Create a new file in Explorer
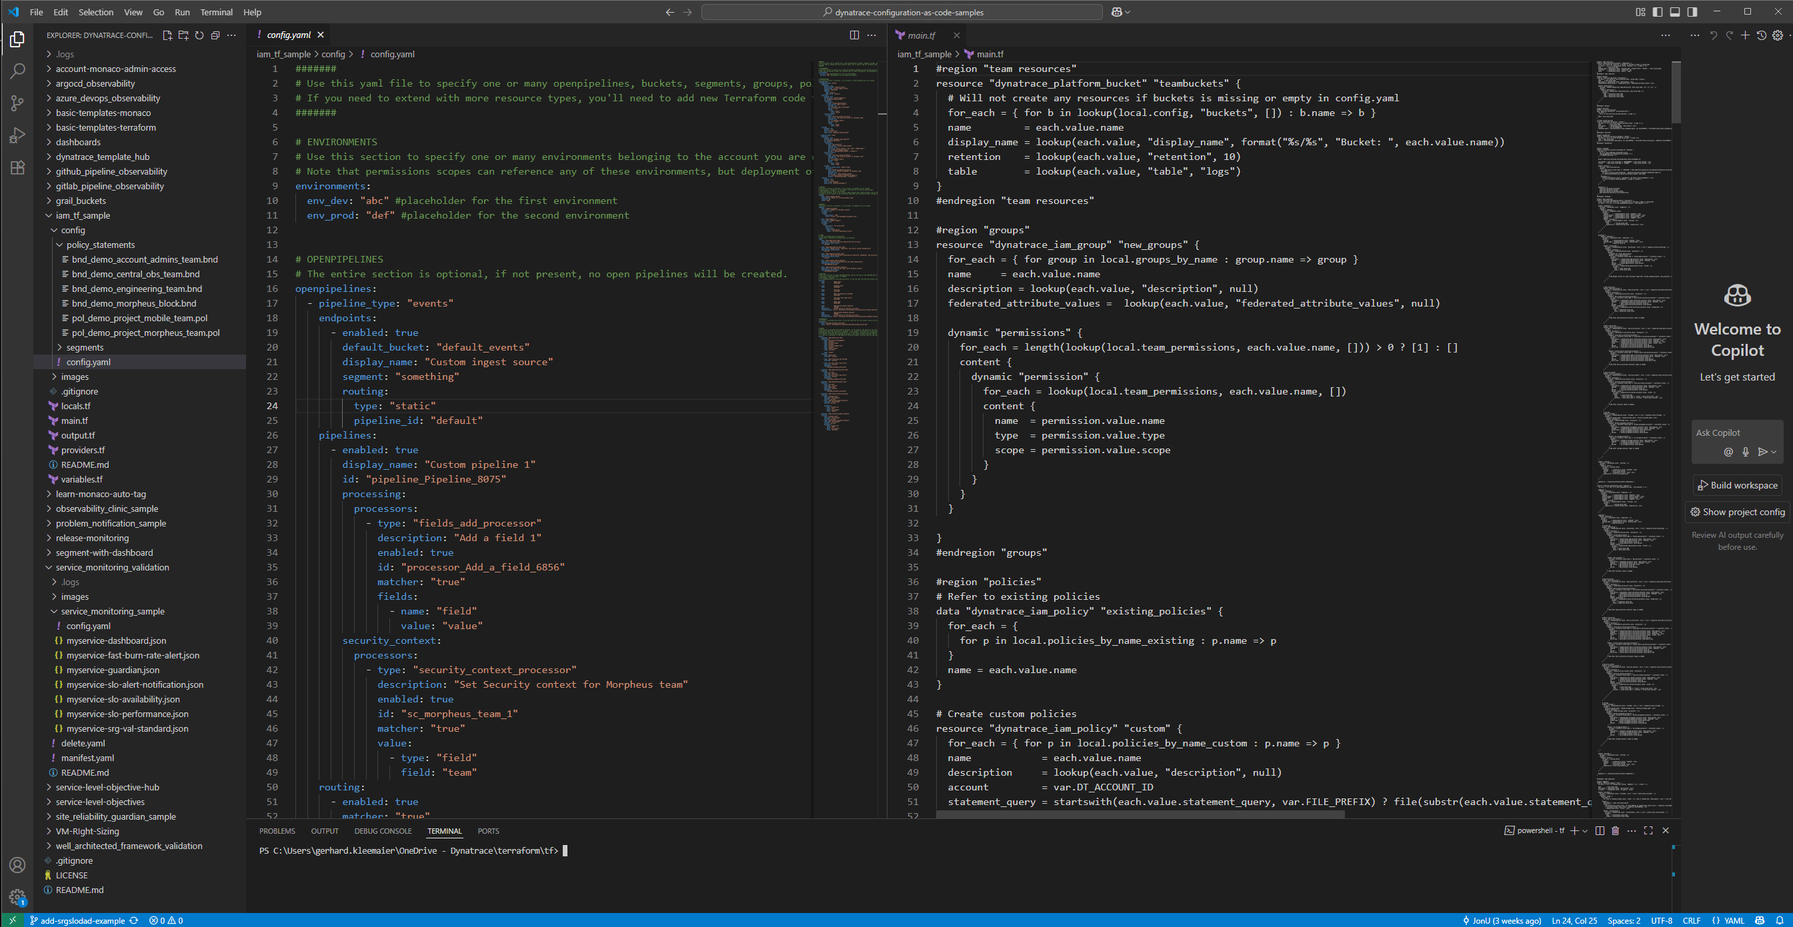The width and height of the screenshot is (1793, 927). (x=167, y=35)
